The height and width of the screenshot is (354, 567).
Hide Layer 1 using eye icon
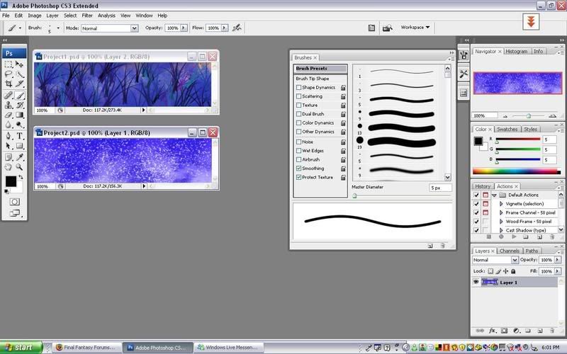coord(476,282)
